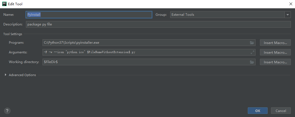This screenshot has width=295, height=117.
Task: Focus the Name field containing PyInstall
Action: [x=89, y=15]
